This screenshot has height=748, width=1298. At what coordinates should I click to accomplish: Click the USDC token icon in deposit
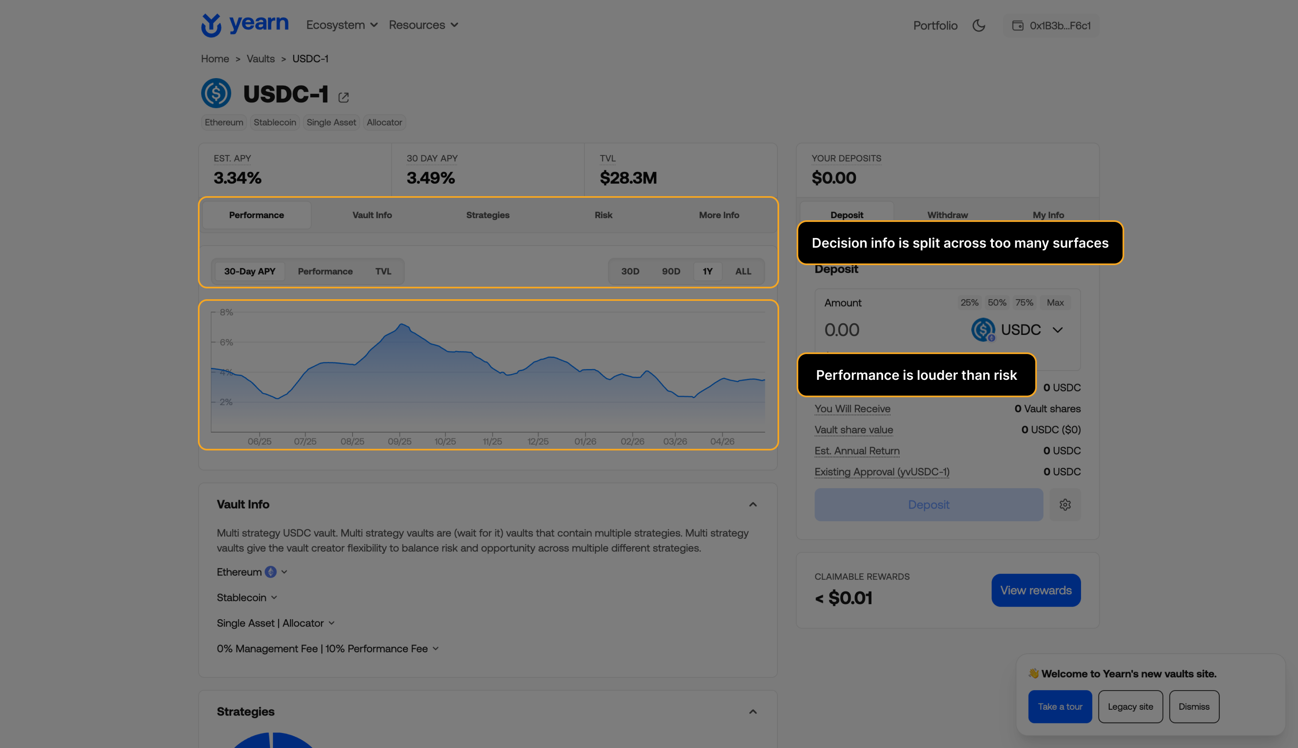pos(983,329)
